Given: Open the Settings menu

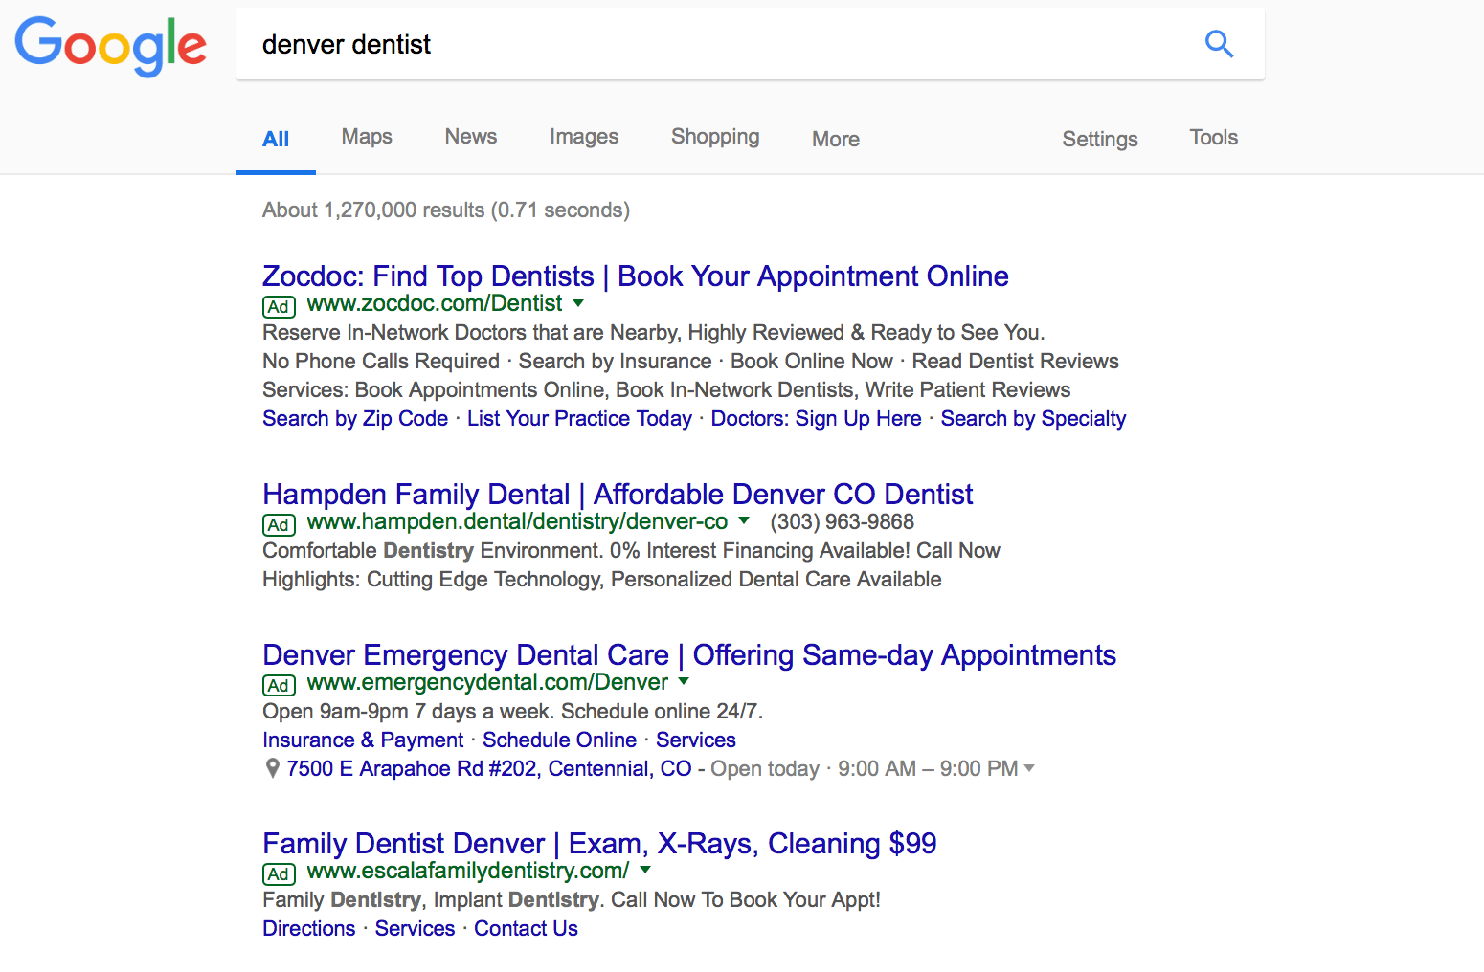Looking at the screenshot, I should (1100, 140).
